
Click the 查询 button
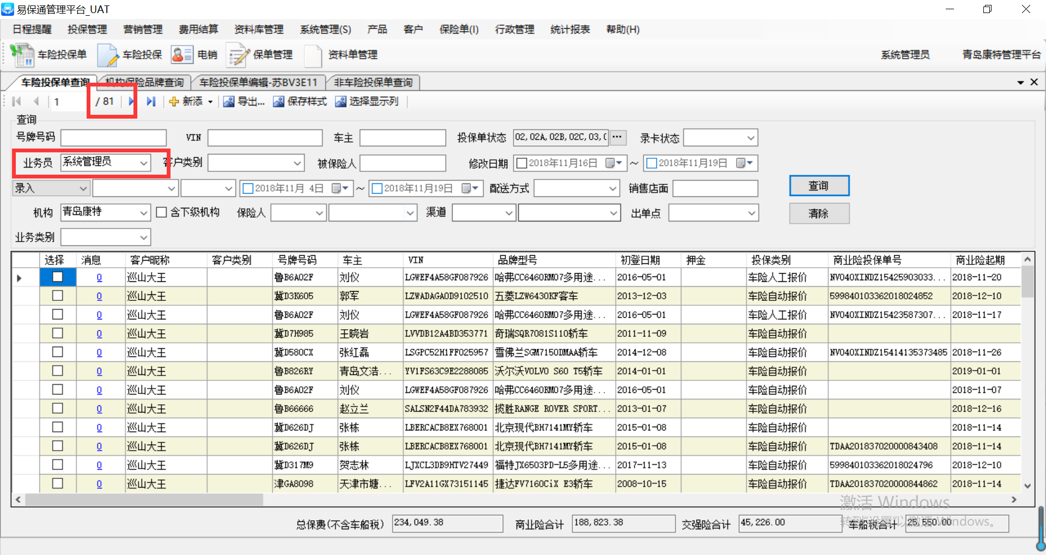pos(819,186)
